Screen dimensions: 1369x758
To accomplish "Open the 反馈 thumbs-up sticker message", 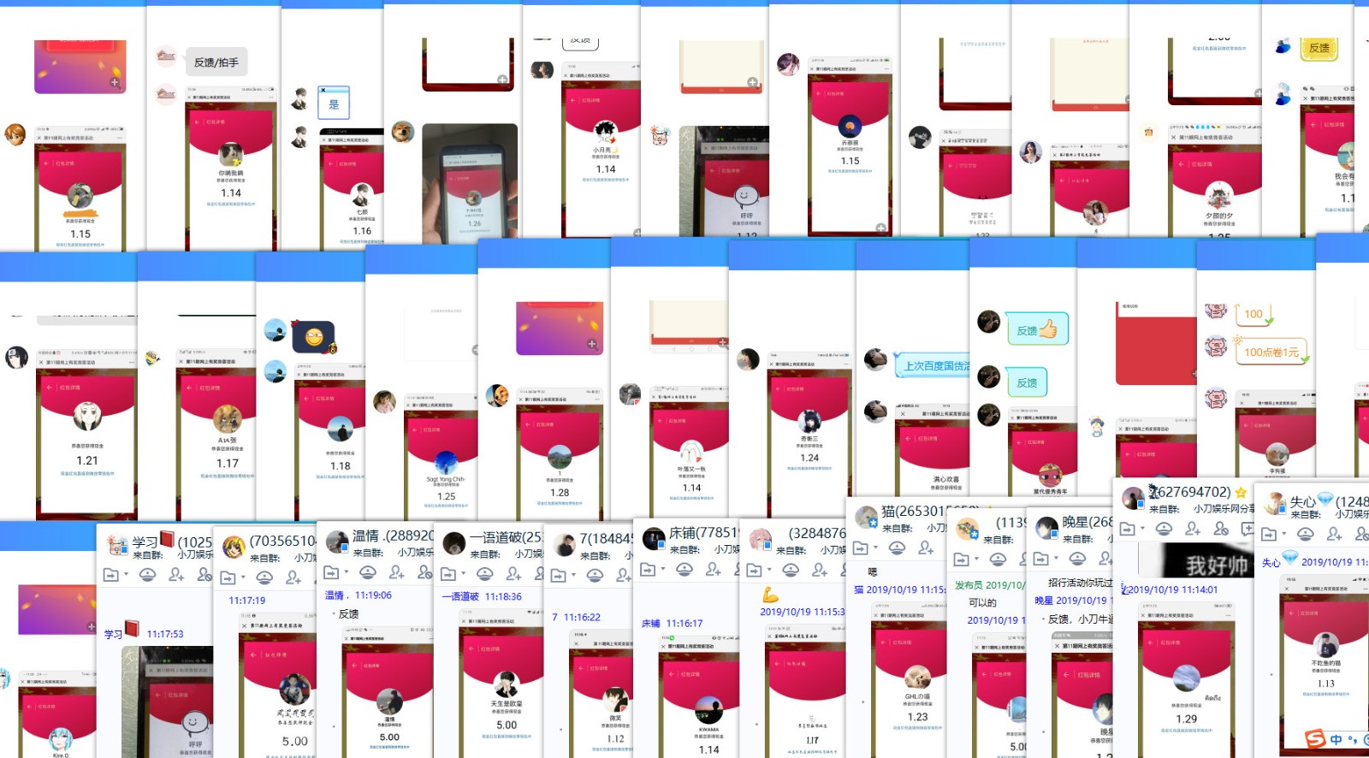I will click(1037, 330).
